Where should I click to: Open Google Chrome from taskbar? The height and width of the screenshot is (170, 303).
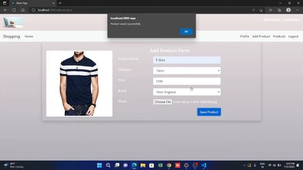tap(169, 165)
